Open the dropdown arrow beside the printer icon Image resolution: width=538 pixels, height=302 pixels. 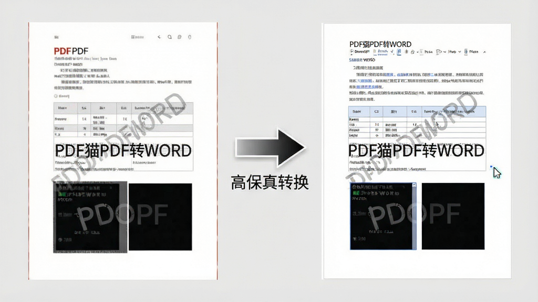pyautogui.click(x=417, y=52)
